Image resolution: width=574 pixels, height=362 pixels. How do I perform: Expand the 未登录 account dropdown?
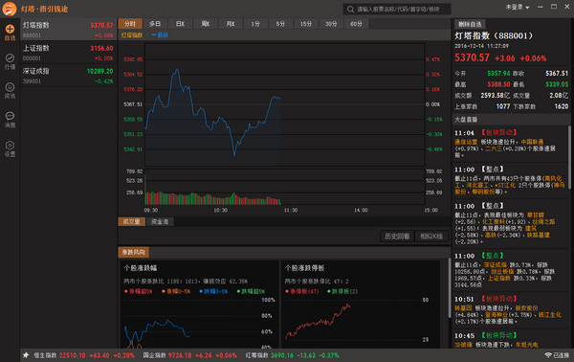click(518, 7)
